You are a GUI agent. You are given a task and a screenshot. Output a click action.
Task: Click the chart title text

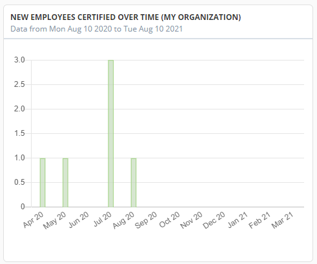click(x=126, y=17)
